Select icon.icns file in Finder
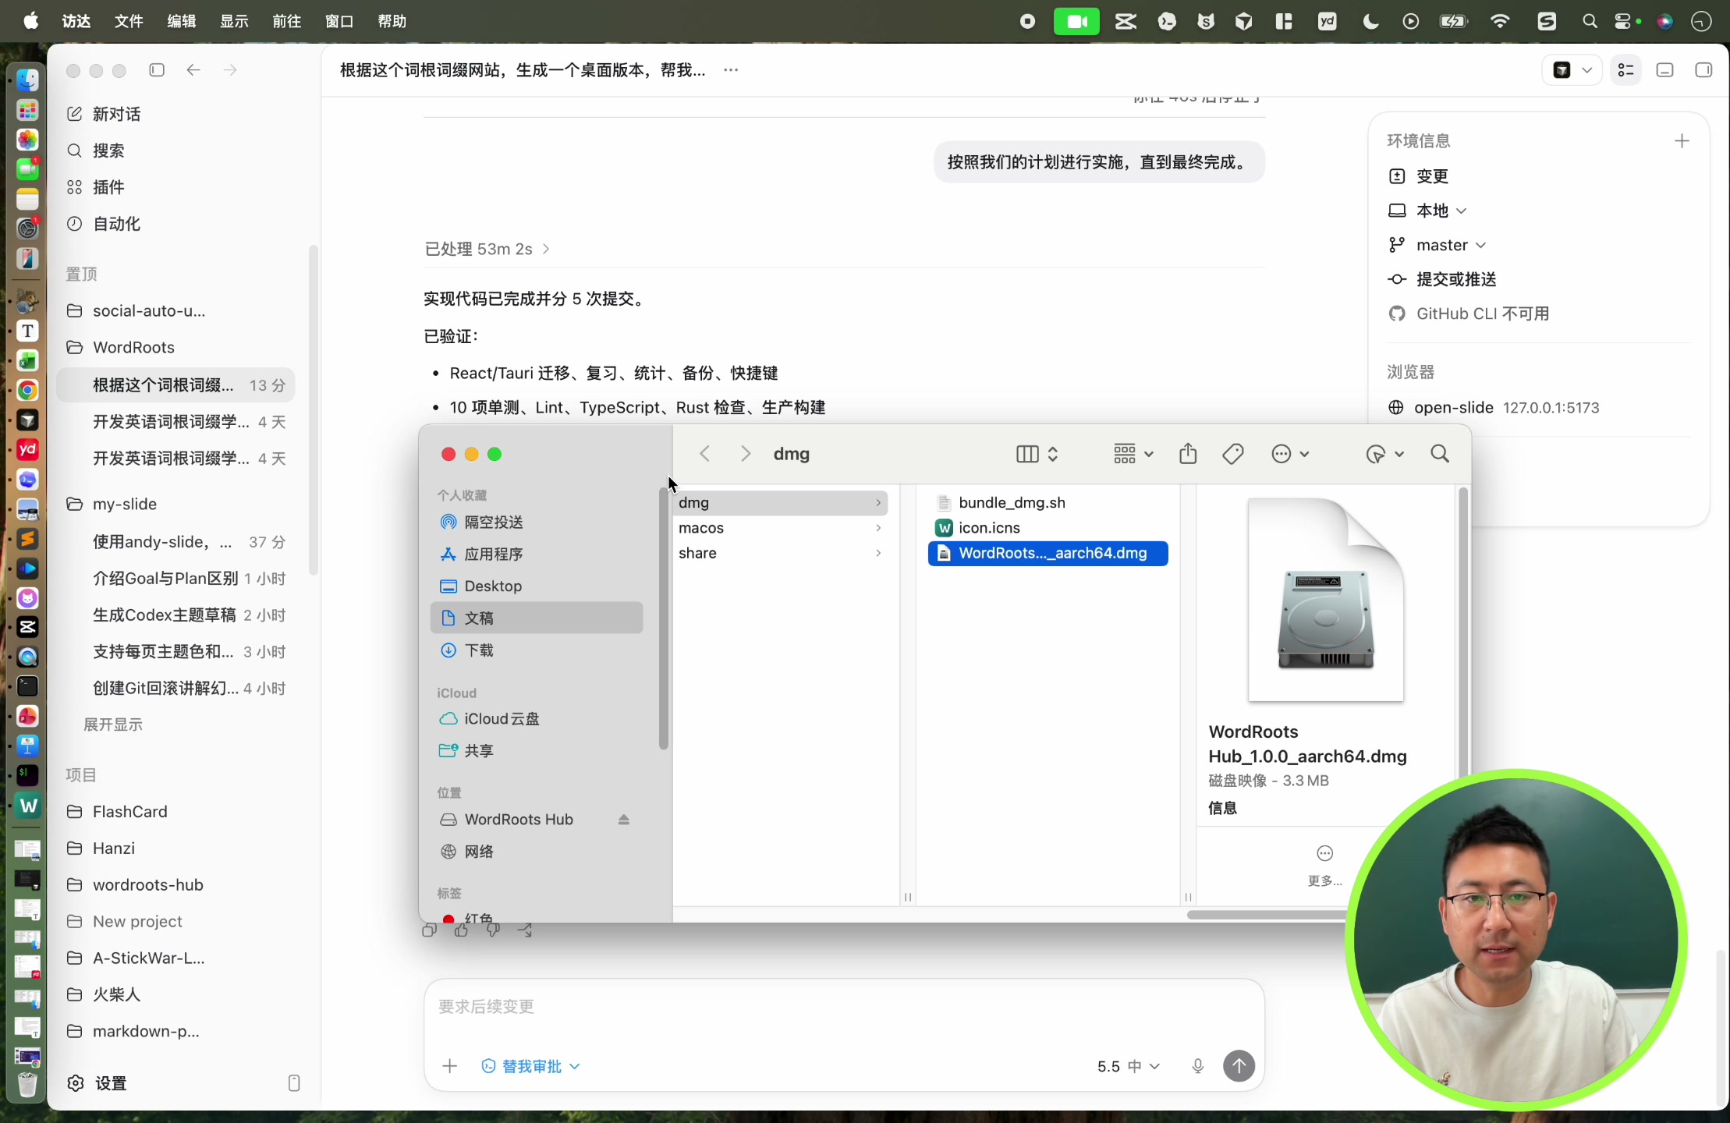The height and width of the screenshot is (1123, 1730). pyautogui.click(x=1047, y=528)
